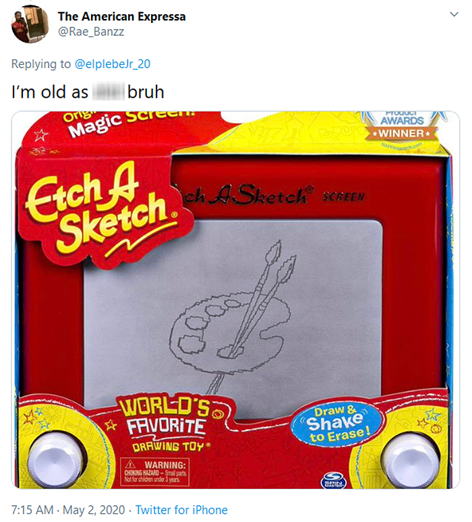Click the Awards Winner ribbon badge
Image resolution: width=472 pixels, height=522 pixels.
coord(402,128)
